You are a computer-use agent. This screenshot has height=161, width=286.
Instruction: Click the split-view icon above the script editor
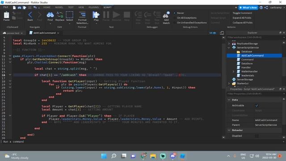click(222, 33)
